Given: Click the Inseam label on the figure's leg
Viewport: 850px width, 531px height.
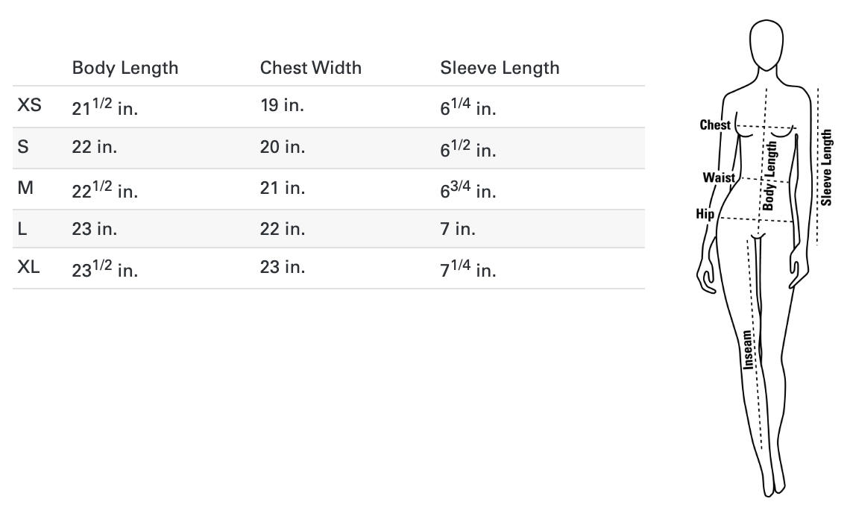Looking at the screenshot, I should pos(748,350).
